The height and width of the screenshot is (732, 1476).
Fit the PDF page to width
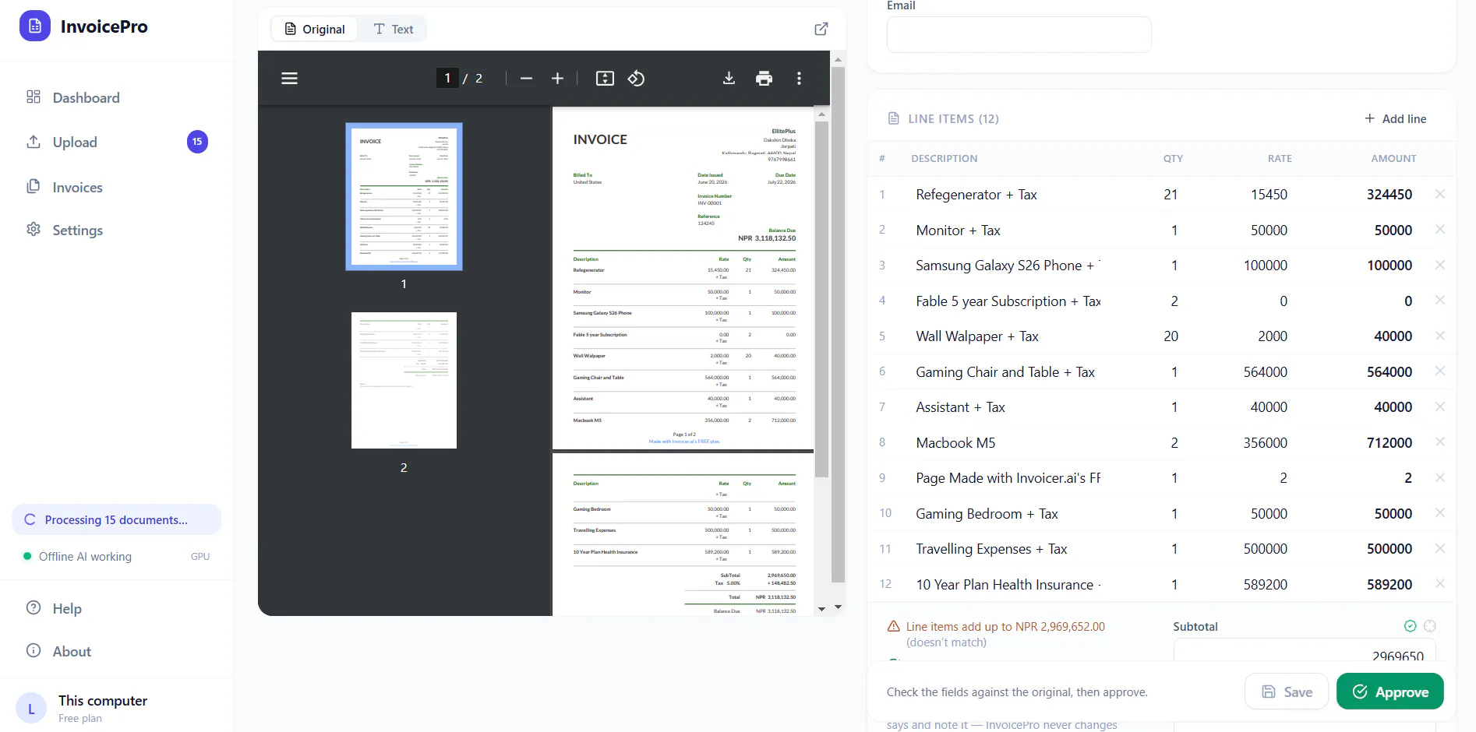(x=605, y=79)
